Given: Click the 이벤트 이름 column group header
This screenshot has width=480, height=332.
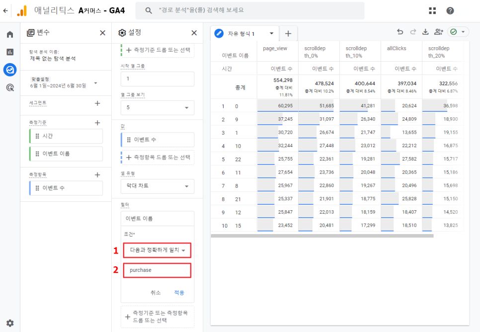Looking at the screenshot, I should click(x=235, y=56).
